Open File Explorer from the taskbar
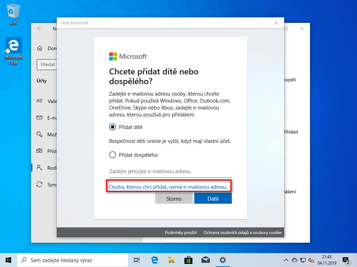 click(x=171, y=260)
